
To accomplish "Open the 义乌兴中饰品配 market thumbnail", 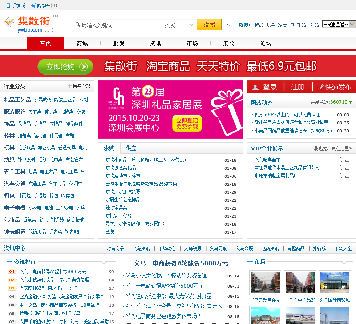I will click(x=300, y=283).
